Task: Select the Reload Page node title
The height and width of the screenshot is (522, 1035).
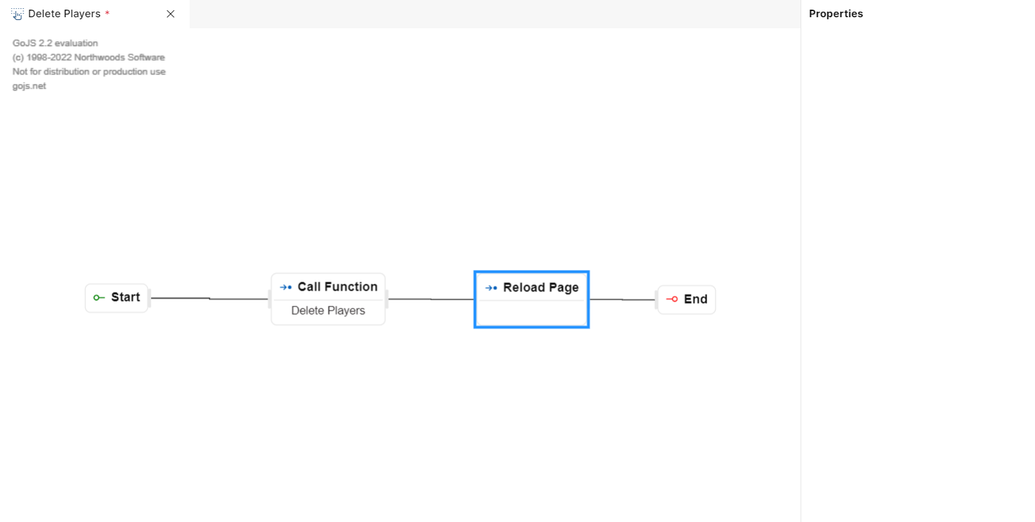Action: point(541,288)
